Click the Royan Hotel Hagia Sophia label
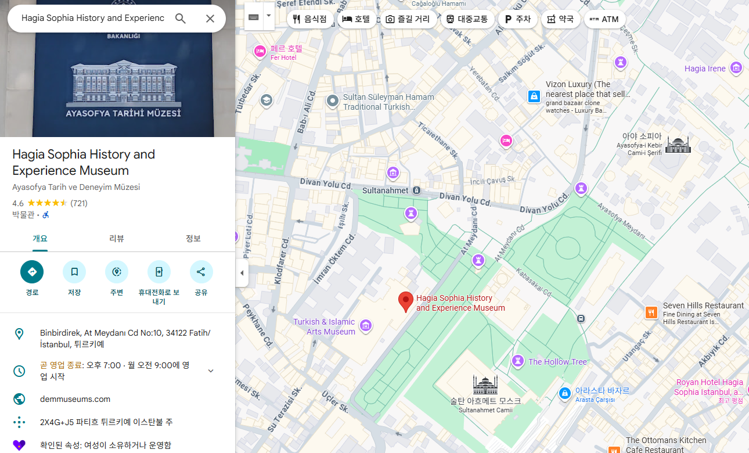 [x=709, y=387]
